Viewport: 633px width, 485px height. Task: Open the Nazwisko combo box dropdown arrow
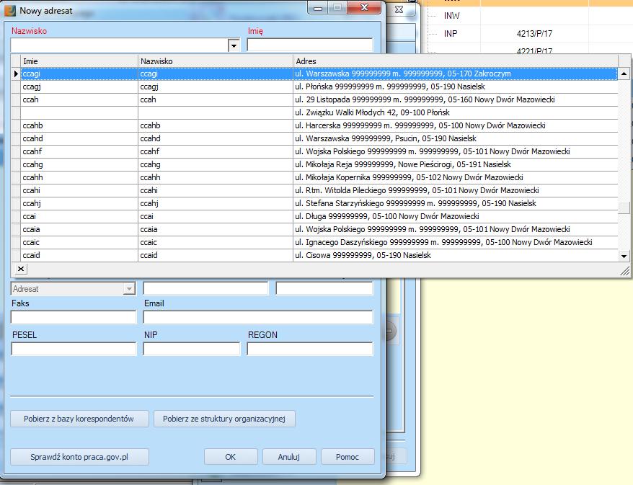coord(234,45)
